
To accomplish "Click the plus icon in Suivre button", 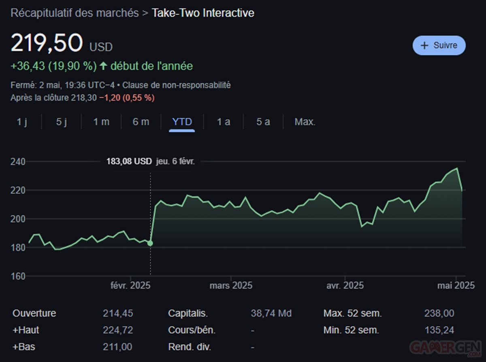I will point(424,45).
